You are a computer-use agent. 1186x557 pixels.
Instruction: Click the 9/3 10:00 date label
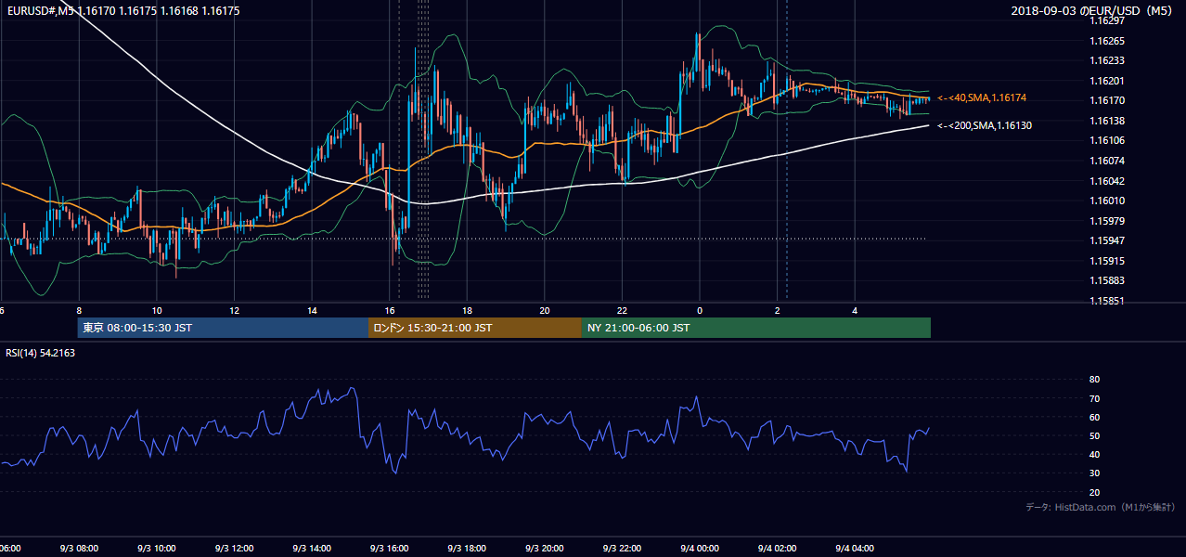[157, 548]
